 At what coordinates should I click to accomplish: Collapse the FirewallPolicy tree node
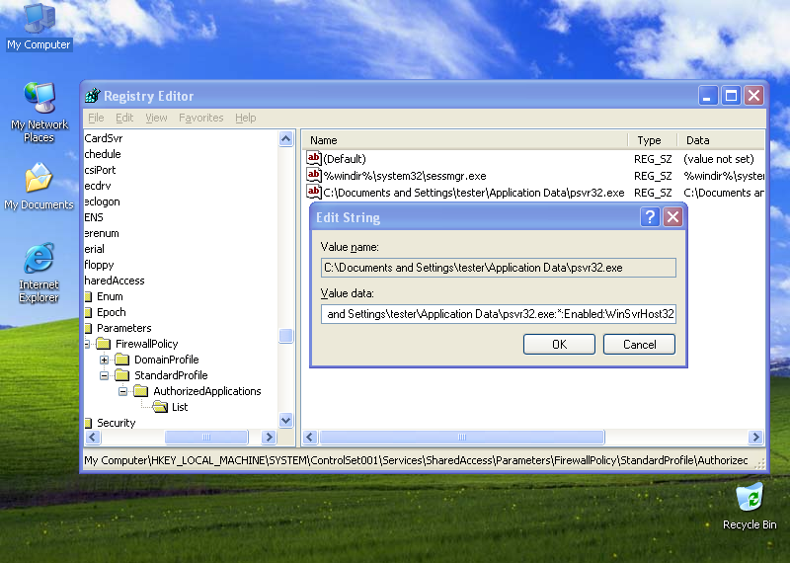pyautogui.click(x=87, y=345)
